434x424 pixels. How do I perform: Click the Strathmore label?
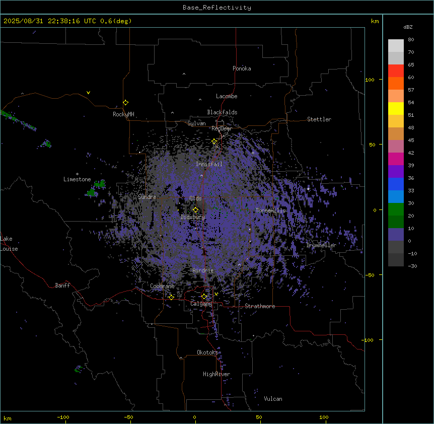pos(260,306)
